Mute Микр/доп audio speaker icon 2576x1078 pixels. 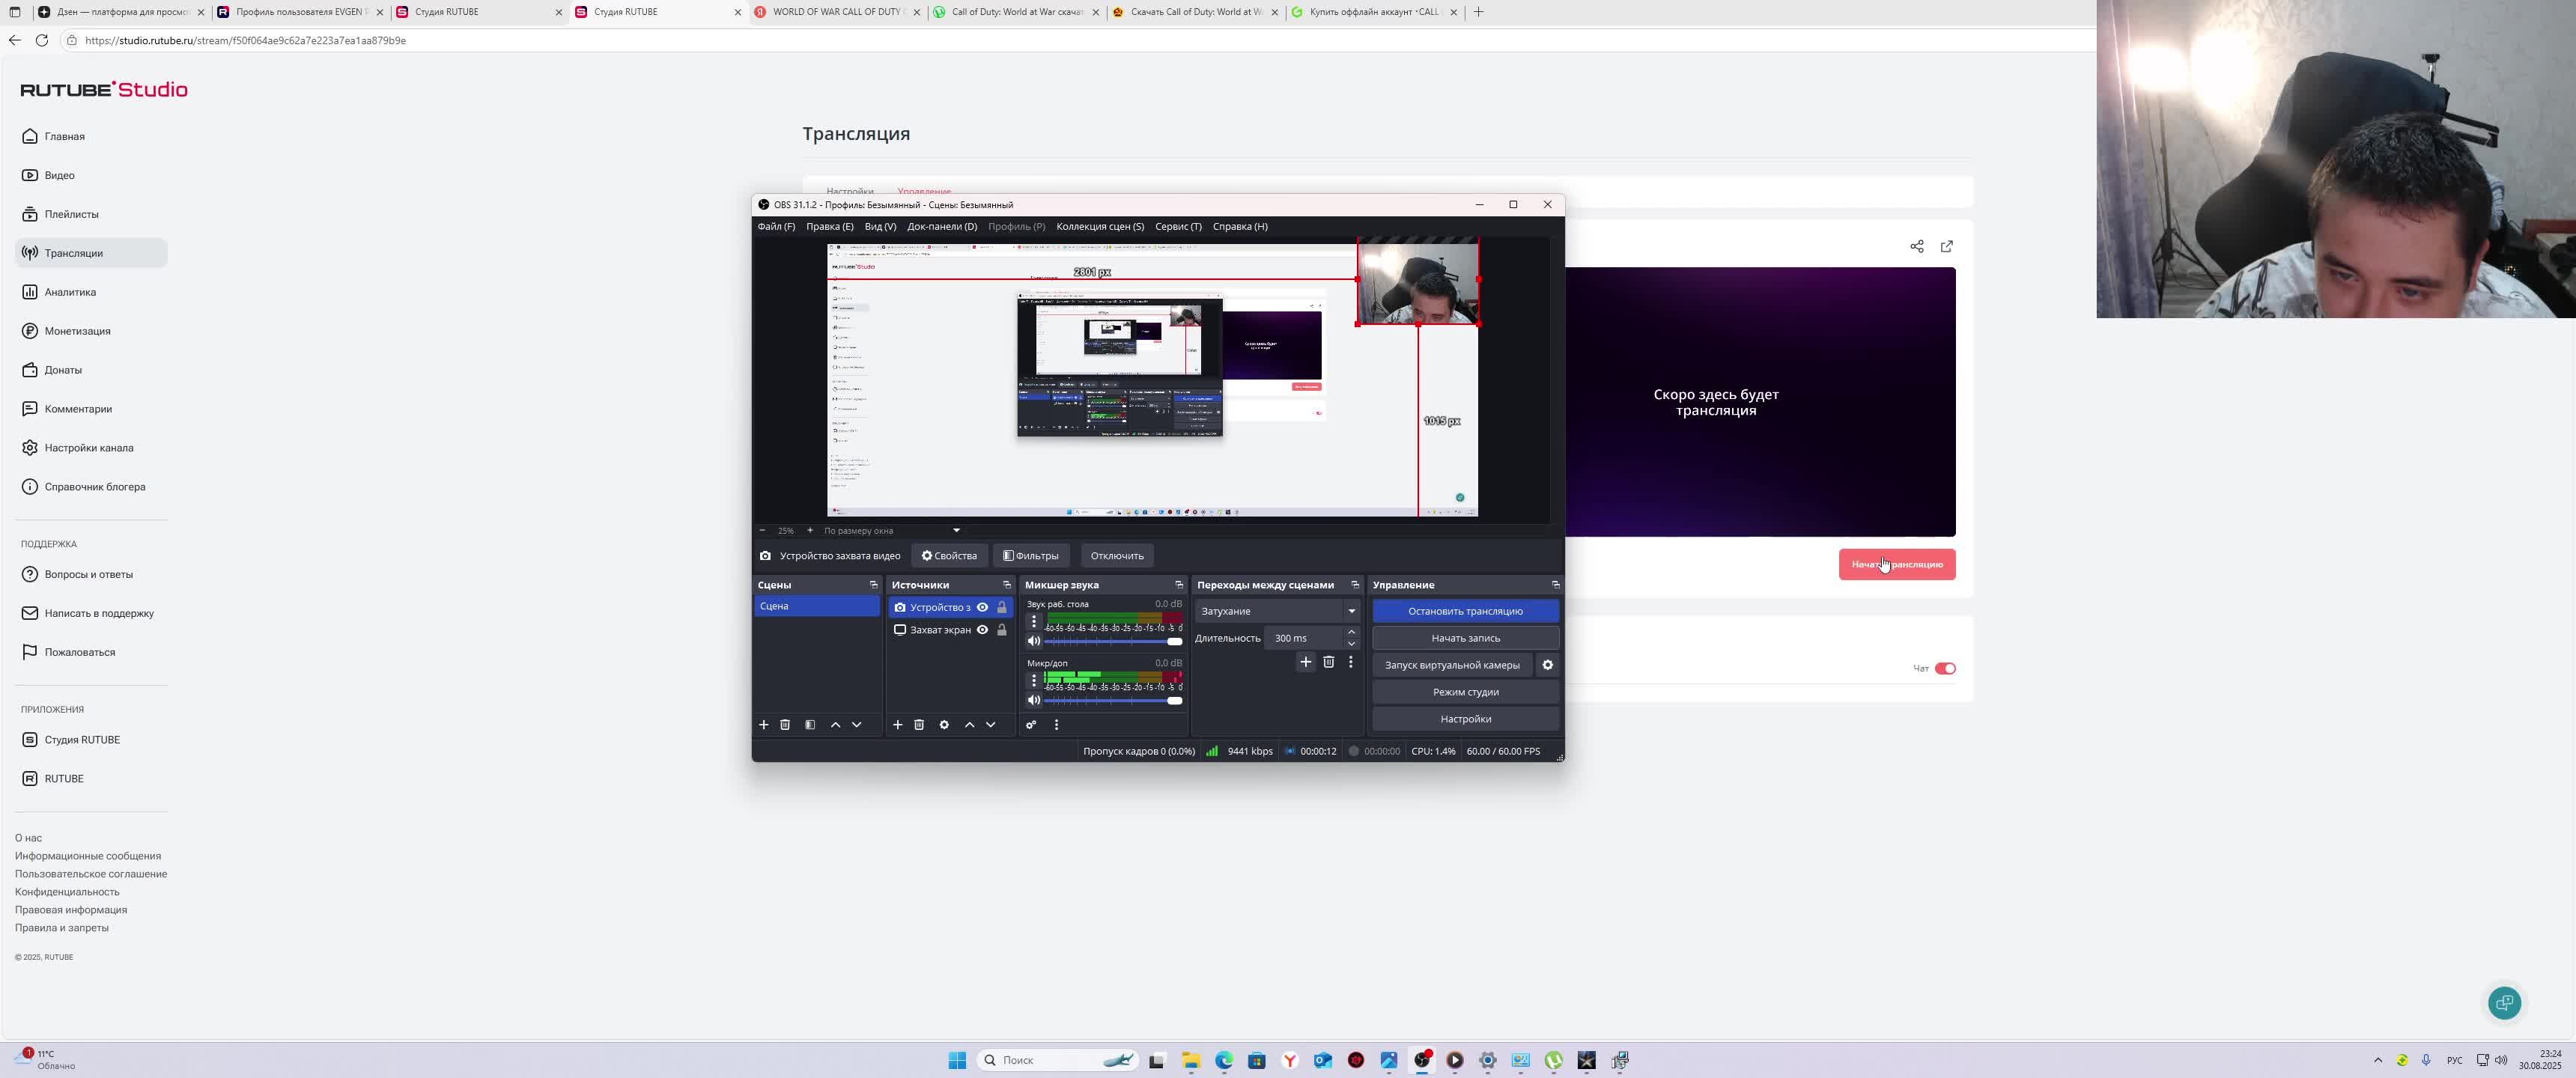coord(1034,700)
